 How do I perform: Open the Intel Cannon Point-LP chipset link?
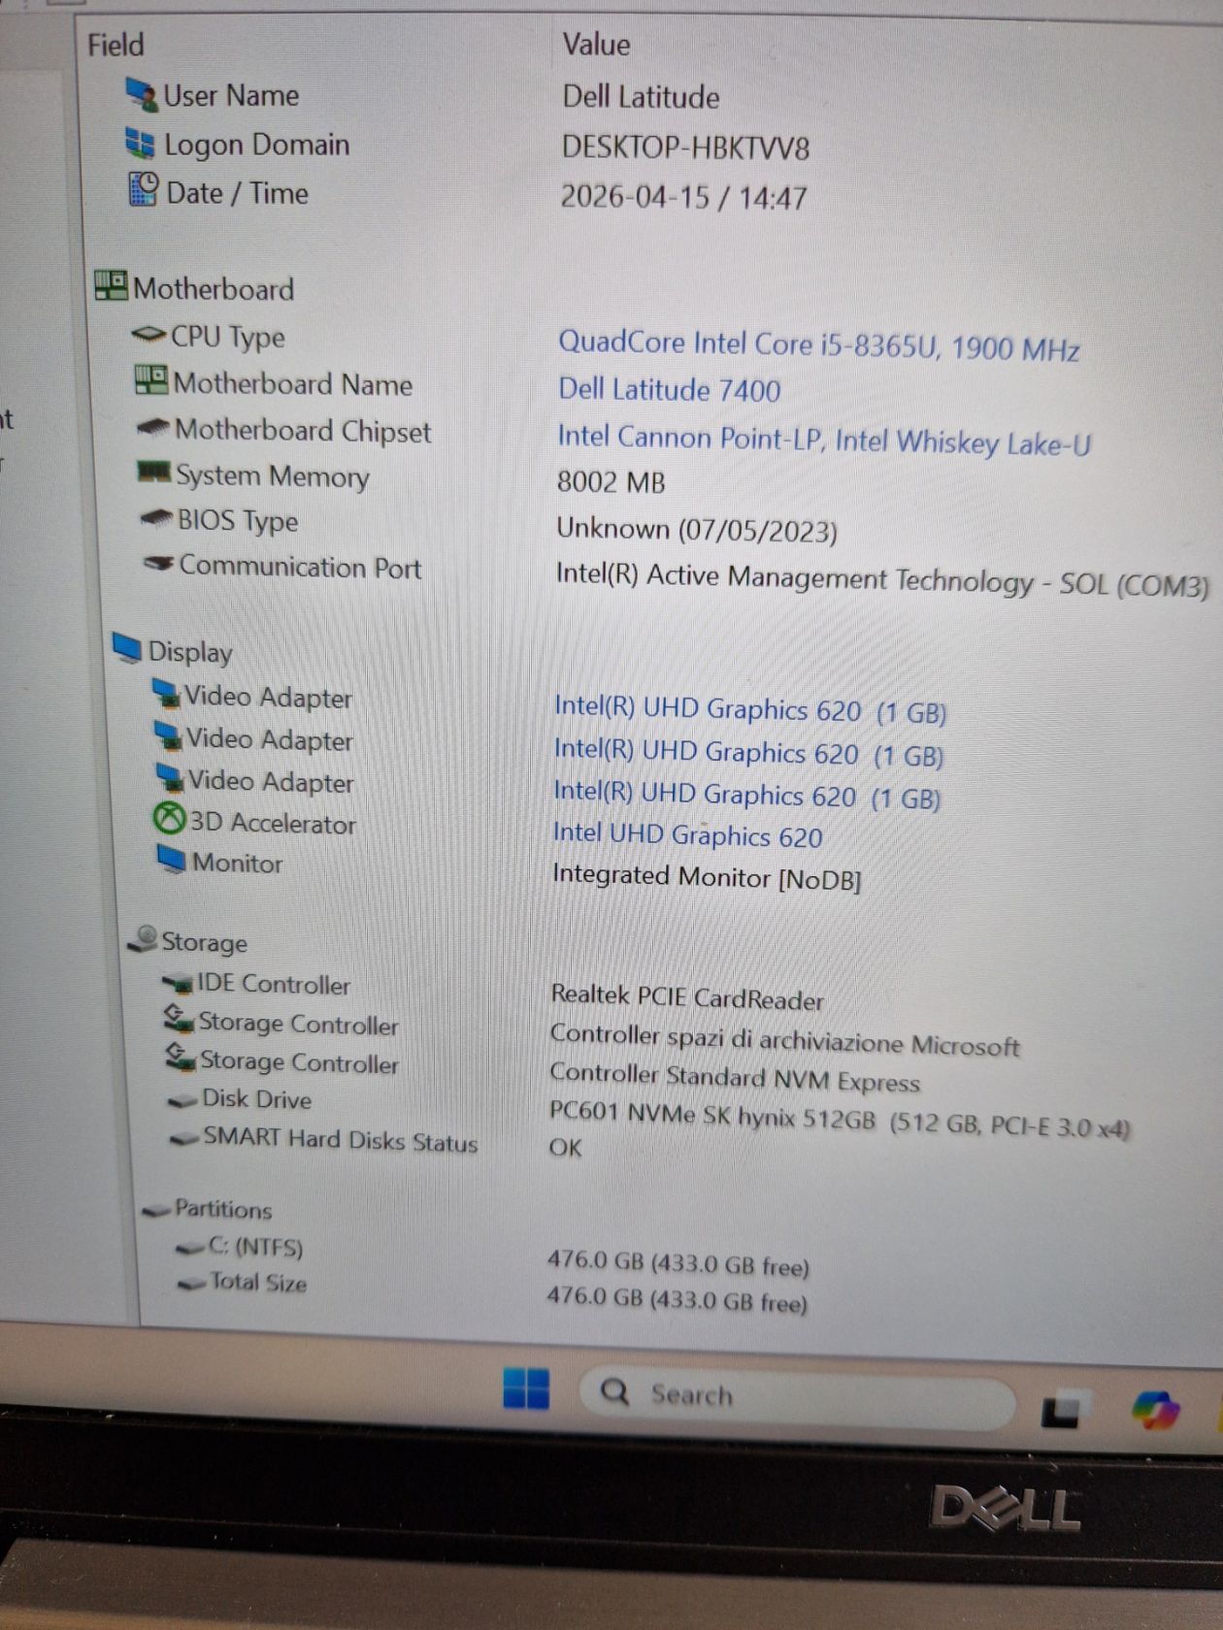(824, 440)
